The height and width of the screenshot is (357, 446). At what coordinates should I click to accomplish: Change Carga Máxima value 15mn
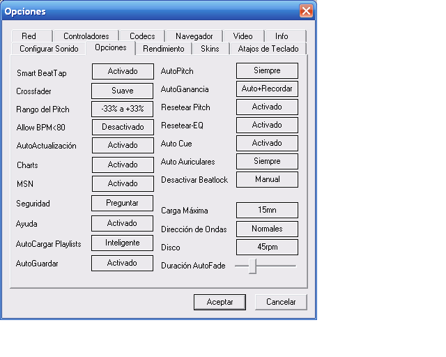pyautogui.click(x=267, y=210)
